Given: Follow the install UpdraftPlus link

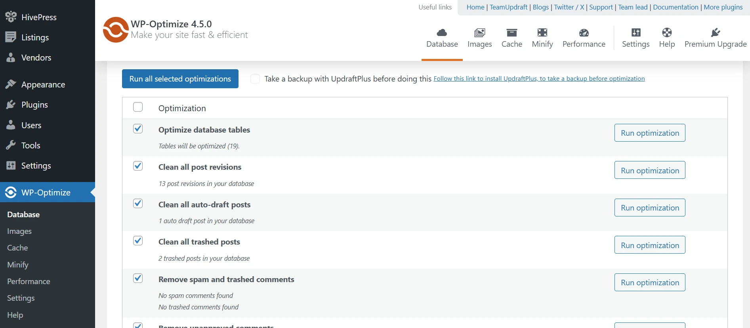Looking at the screenshot, I should (539, 79).
